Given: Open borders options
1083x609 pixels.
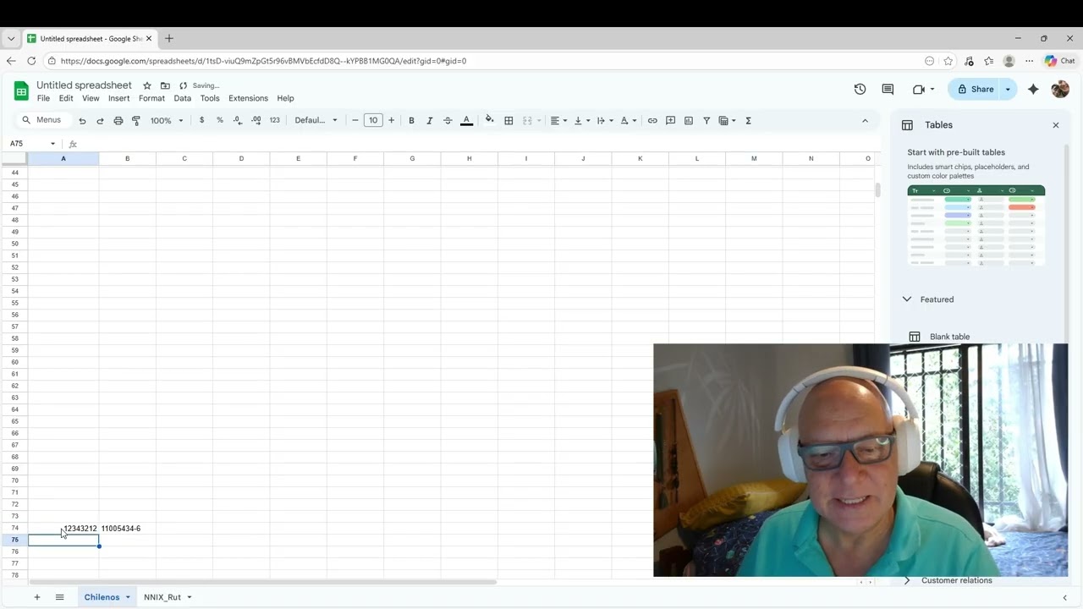Looking at the screenshot, I should tap(509, 121).
